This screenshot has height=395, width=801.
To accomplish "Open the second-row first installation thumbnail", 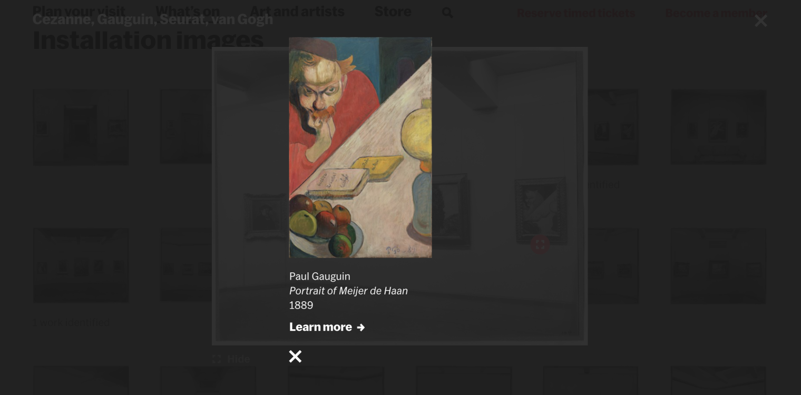I will point(81,265).
